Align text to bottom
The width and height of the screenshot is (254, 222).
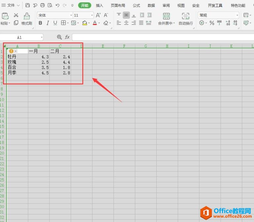tap(134, 16)
